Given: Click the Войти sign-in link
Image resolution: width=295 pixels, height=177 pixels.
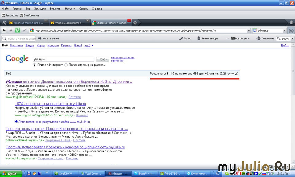Looking at the screenshot, I should (285, 46).
